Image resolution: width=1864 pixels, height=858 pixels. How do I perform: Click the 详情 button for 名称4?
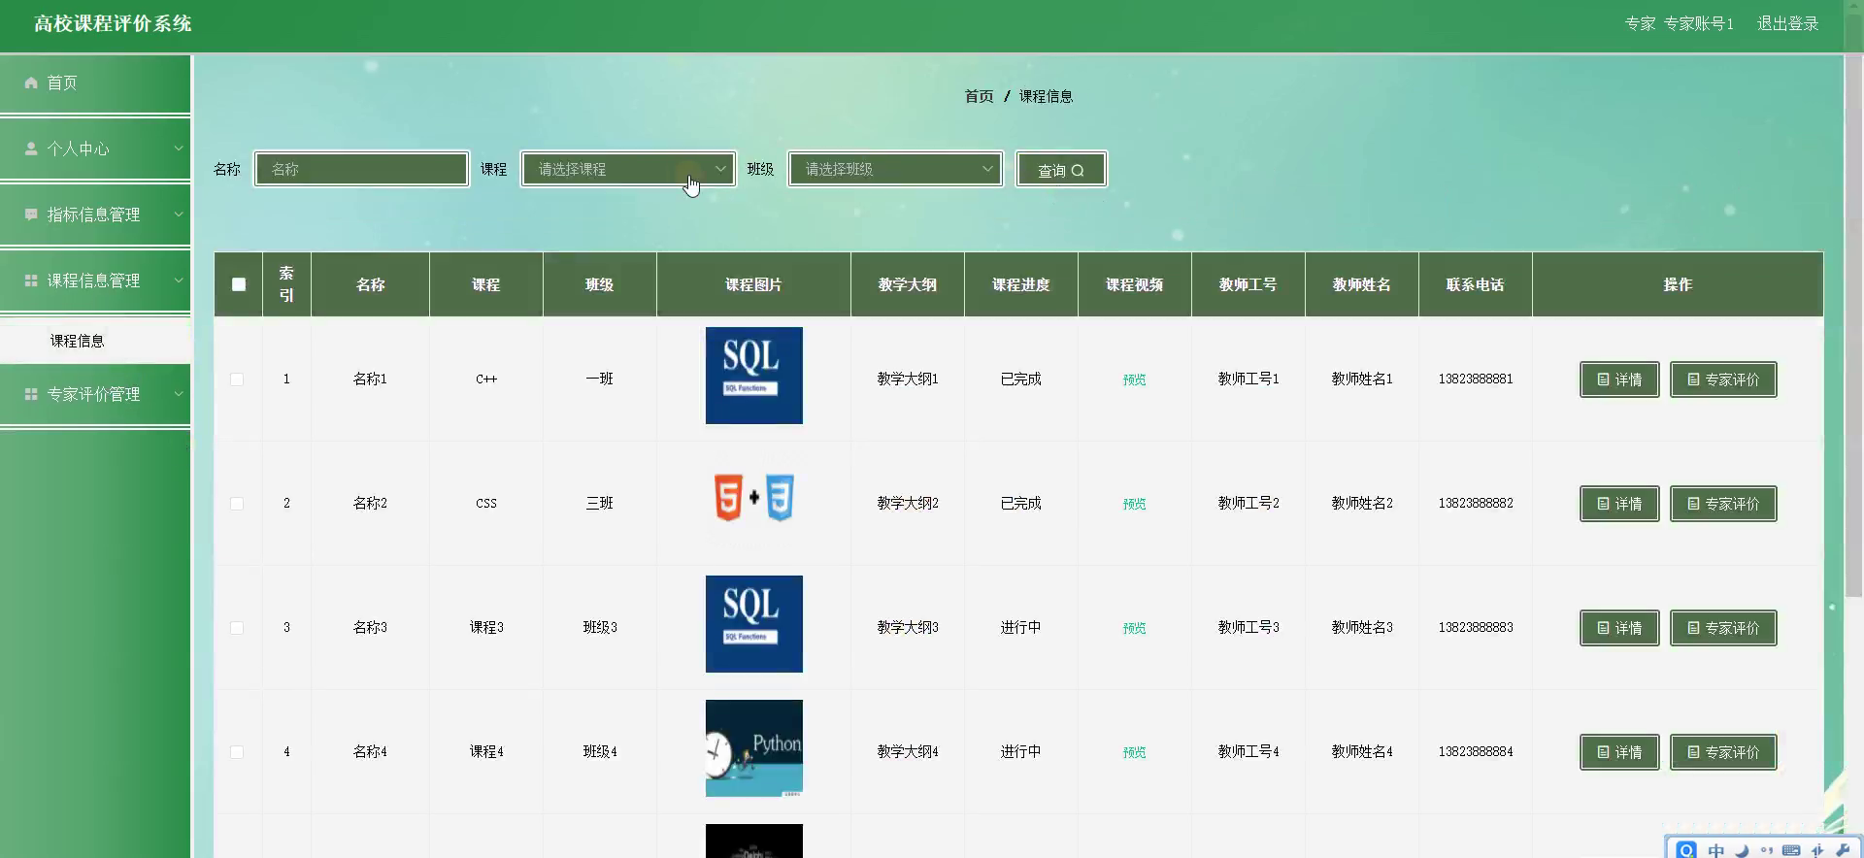point(1619,752)
